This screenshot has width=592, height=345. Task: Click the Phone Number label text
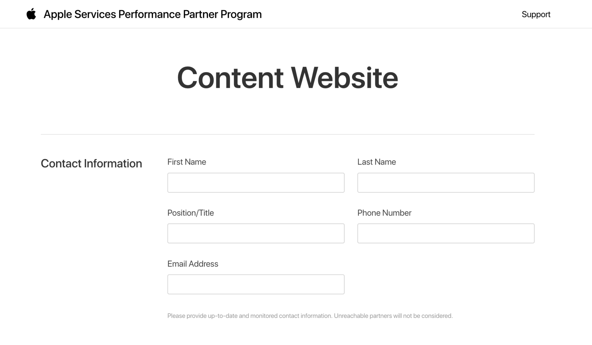384,213
